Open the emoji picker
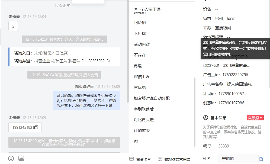 [x=11, y=158]
